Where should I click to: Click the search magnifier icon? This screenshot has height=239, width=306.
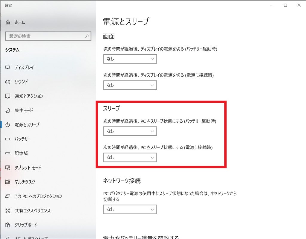click(87, 36)
